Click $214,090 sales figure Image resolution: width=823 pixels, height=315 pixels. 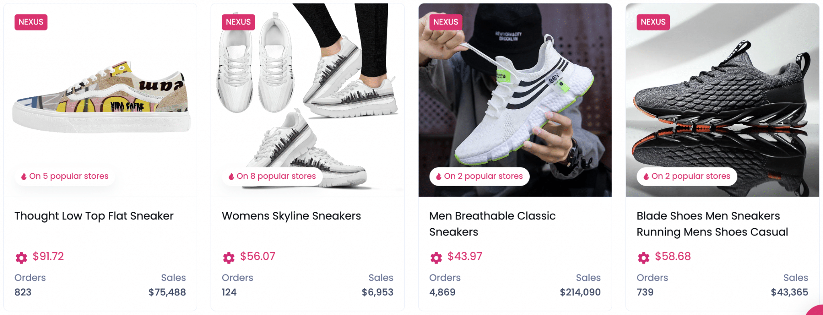tap(580, 292)
